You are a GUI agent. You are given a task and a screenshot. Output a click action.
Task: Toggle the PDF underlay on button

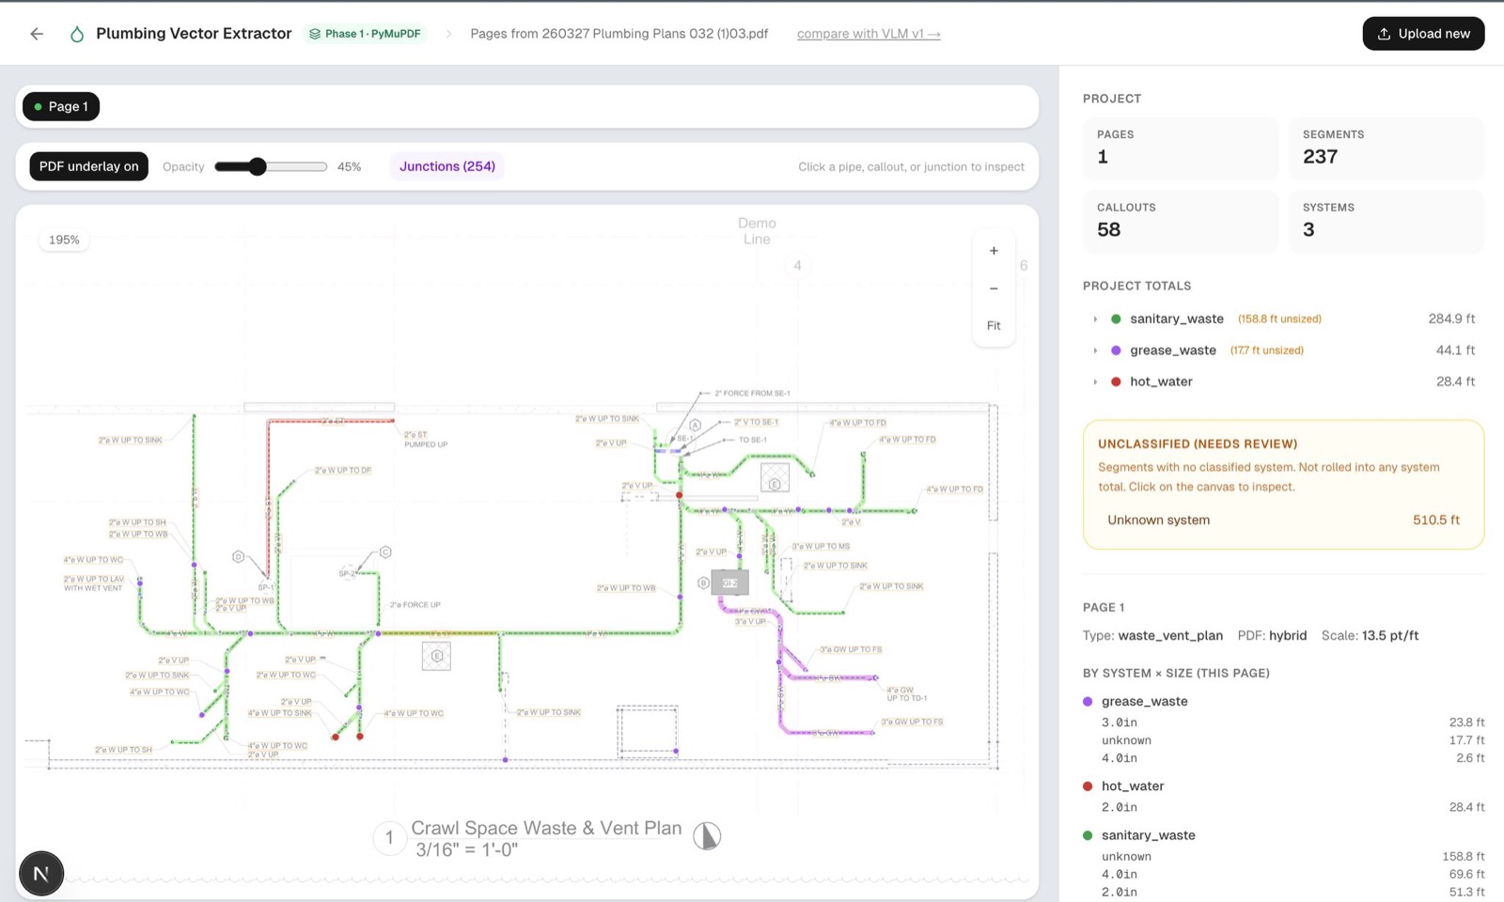(x=88, y=166)
